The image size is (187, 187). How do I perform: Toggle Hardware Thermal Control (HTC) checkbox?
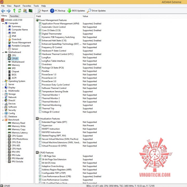point(40,54)
